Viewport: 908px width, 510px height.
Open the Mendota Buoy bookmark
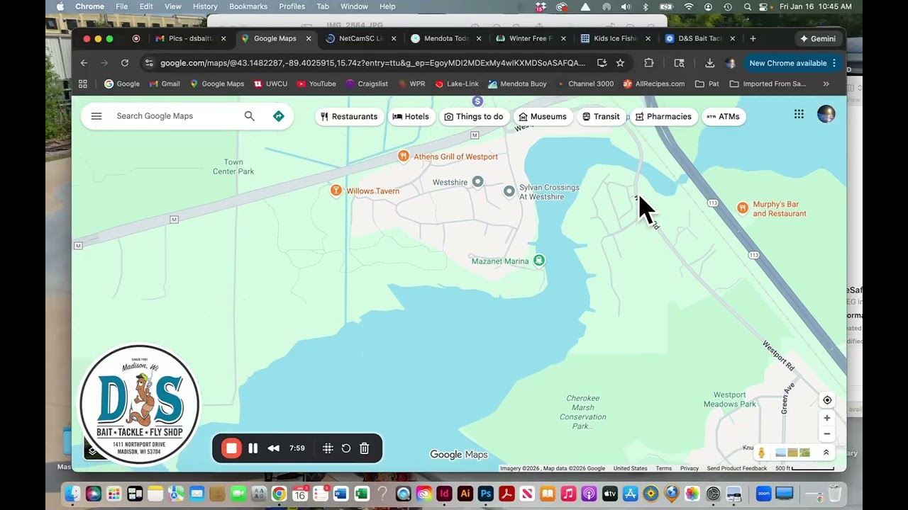pos(516,84)
